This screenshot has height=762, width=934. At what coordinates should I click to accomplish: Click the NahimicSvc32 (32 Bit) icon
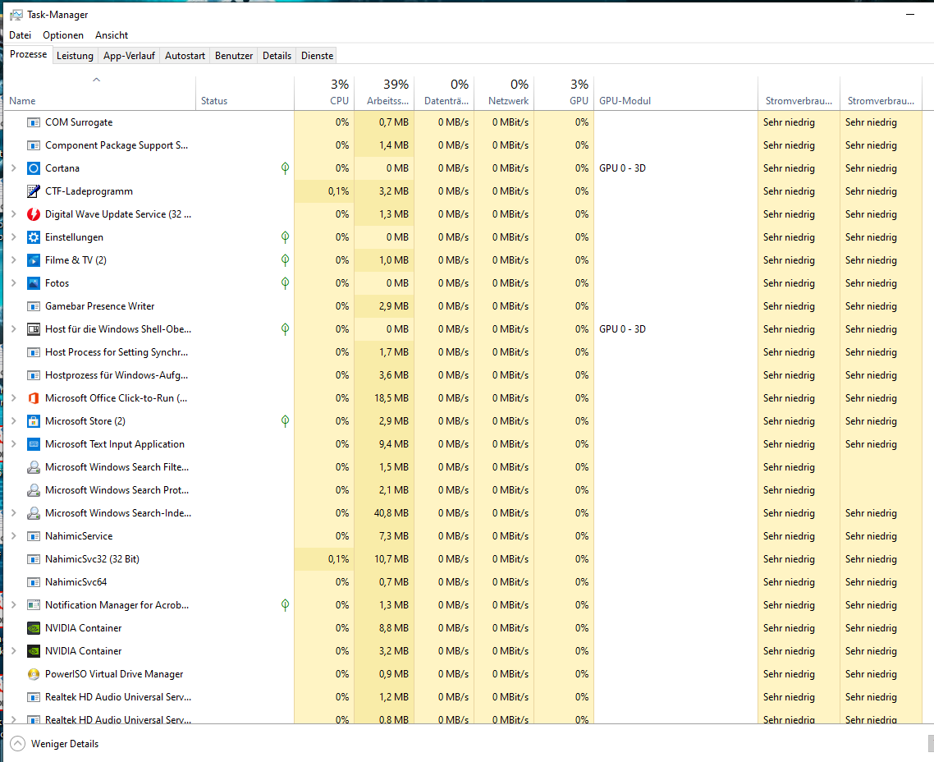pyautogui.click(x=34, y=559)
